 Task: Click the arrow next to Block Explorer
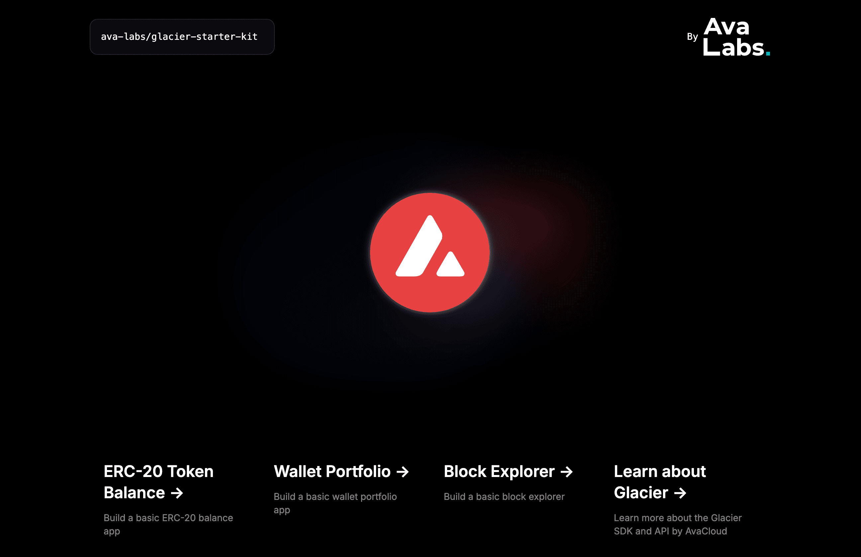[x=566, y=471]
